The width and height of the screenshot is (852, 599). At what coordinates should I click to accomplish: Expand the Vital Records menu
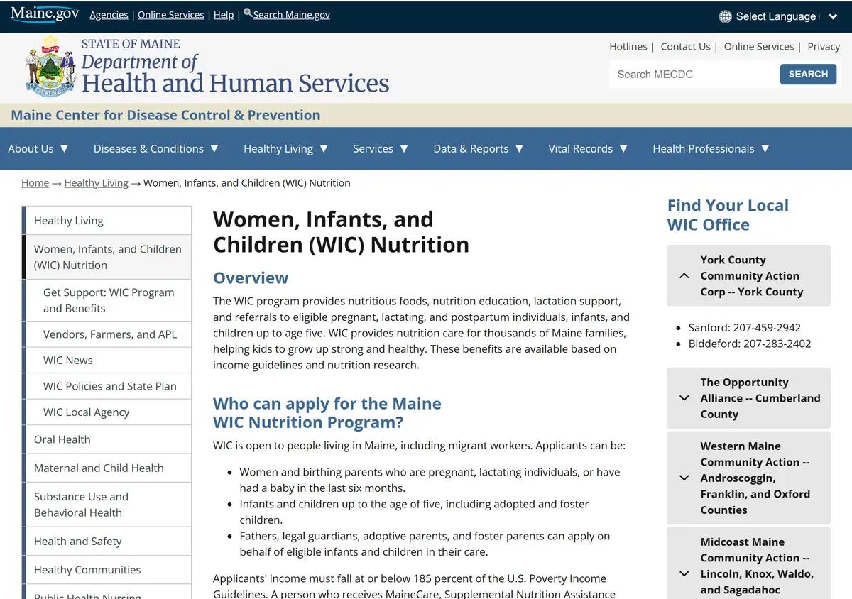[588, 148]
